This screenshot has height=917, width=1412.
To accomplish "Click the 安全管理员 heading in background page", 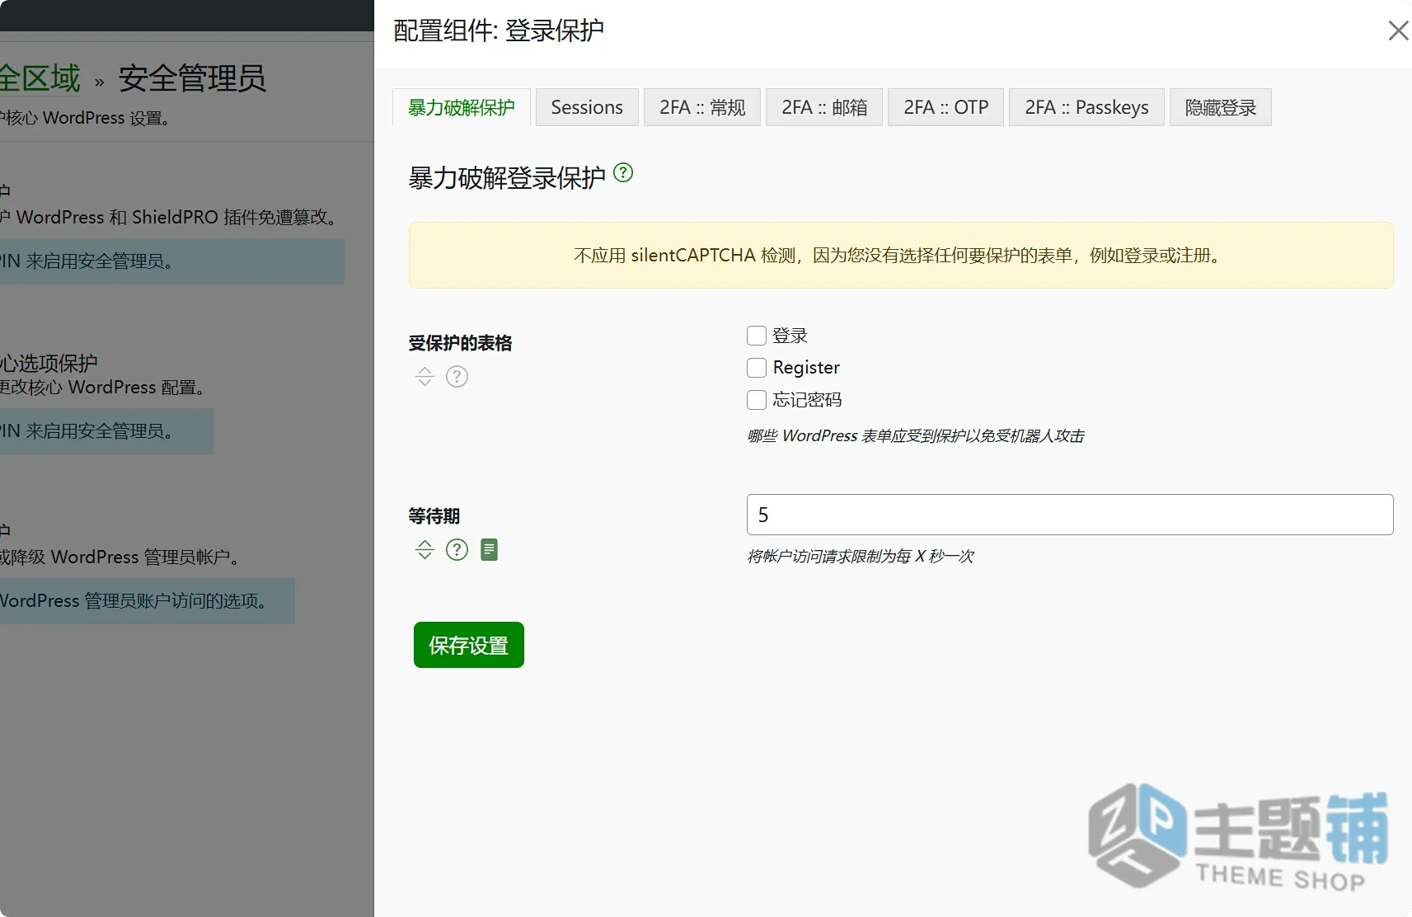I will pyautogui.click(x=192, y=78).
